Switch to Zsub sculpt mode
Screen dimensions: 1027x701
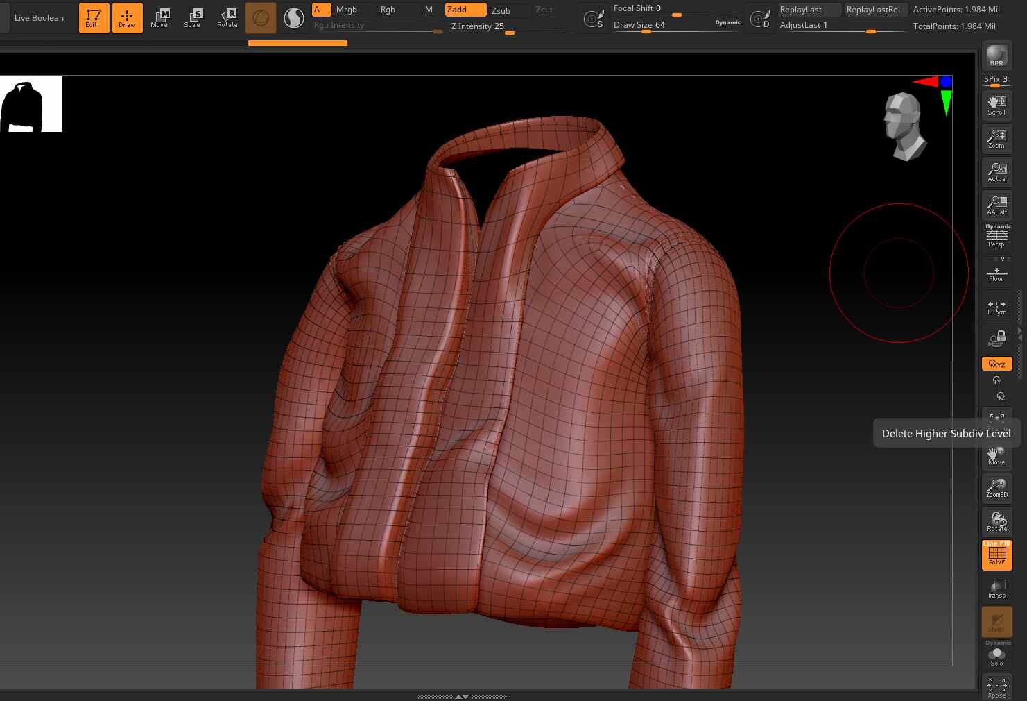(x=501, y=10)
